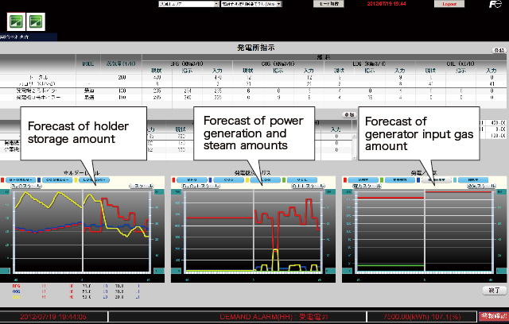This screenshot has width=509, height=324.
Task: Click the Logout button
Action: point(449,4)
